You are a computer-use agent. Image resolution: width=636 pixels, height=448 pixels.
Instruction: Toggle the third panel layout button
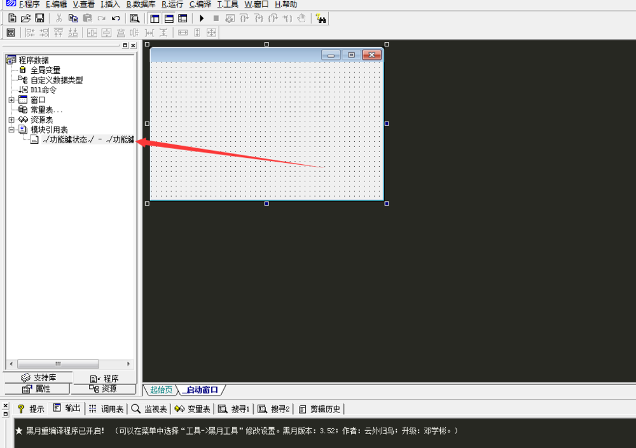pos(183,18)
